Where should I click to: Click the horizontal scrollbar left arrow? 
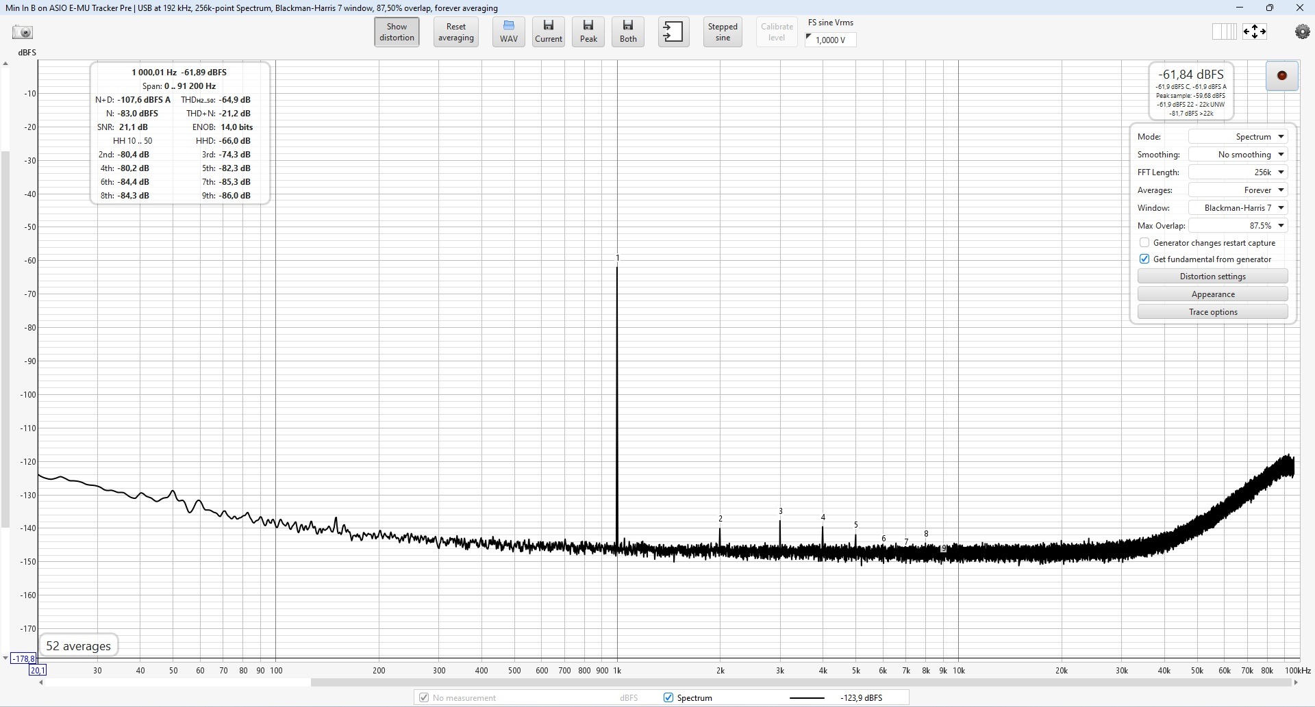pos(41,682)
